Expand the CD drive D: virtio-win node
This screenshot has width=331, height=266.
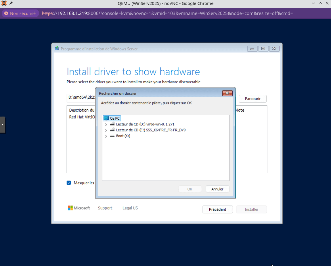pyautogui.click(x=106, y=125)
